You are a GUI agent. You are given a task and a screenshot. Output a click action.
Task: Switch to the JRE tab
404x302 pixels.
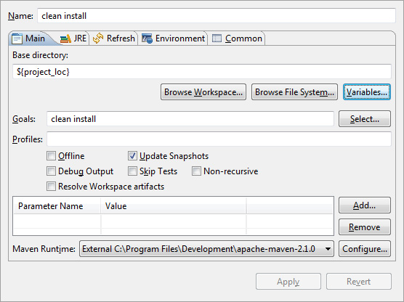[73, 38]
